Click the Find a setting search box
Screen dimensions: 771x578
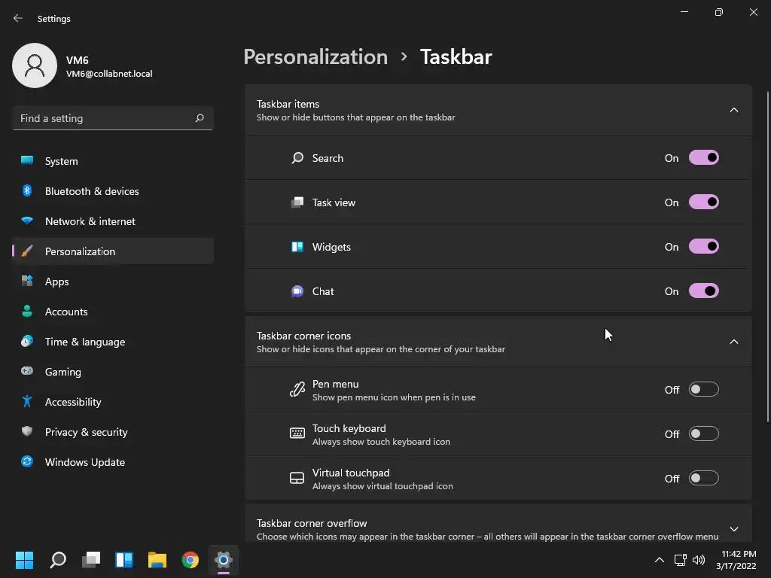104,118
